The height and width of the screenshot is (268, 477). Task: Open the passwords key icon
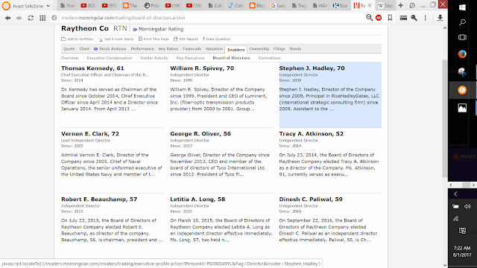(414, 18)
